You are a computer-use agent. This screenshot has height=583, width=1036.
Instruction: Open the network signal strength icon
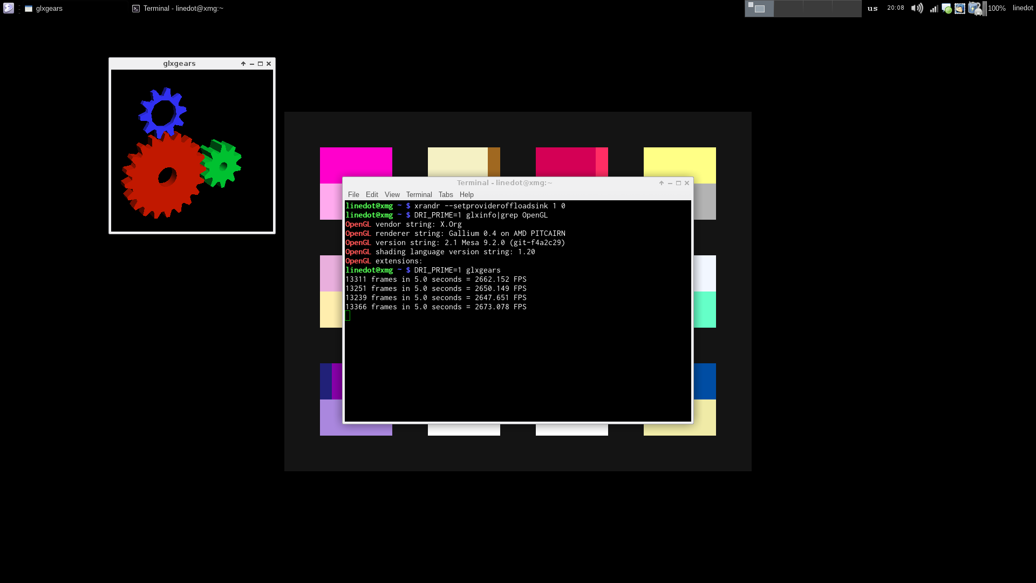pyautogui.click(x=933, y=8)
